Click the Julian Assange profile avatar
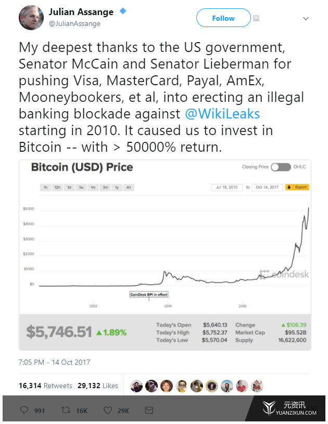 click(31, 18)
